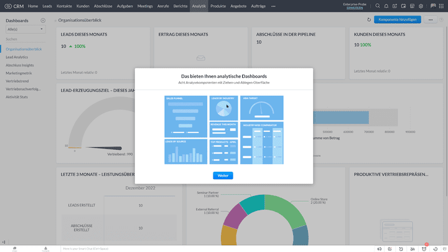Image resolution: width=448 pixels, height=252 pixels.
Task: Click the page vertical scrollbar
Action: (447, 111)
